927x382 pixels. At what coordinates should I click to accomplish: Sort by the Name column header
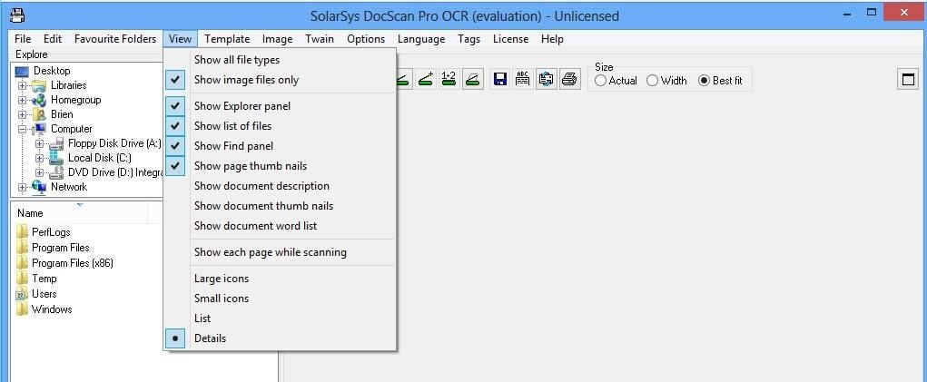click(x=79, y=213)
